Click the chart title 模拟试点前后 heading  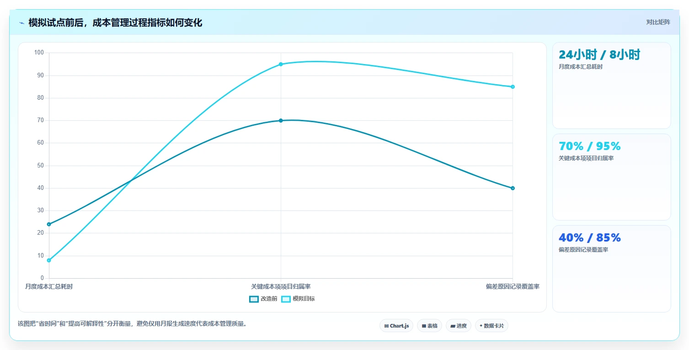115,22
